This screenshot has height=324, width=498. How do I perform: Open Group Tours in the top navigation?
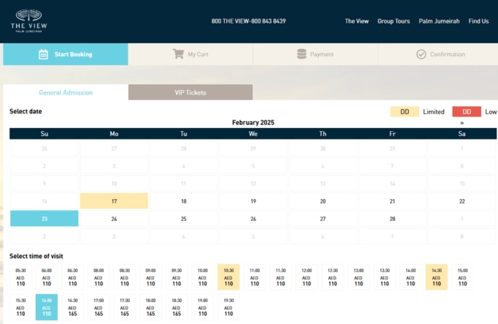pyautogui.click(x=393, y=21)
